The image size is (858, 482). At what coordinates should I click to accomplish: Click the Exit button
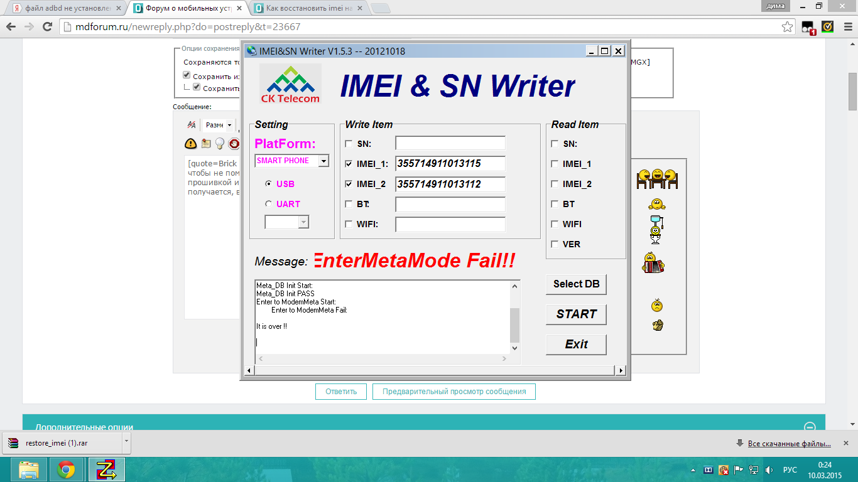click(x=576, y=344)
